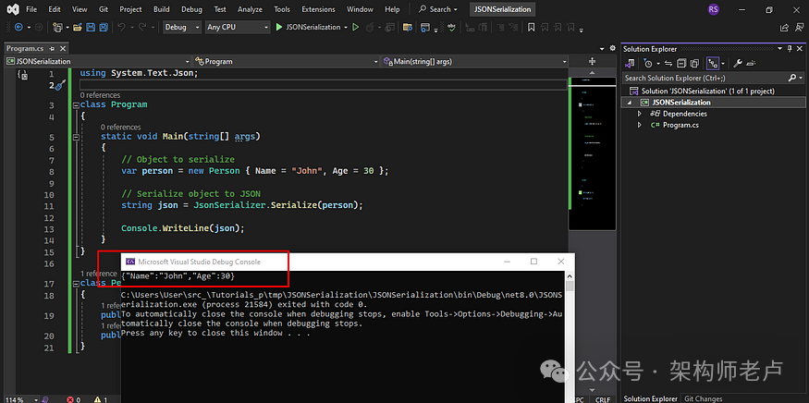
Task: Switch to the Git Changes tab
Action: [704, 398]
